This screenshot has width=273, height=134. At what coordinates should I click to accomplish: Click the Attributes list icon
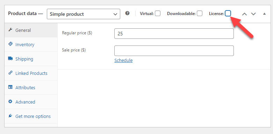(10, 87)
